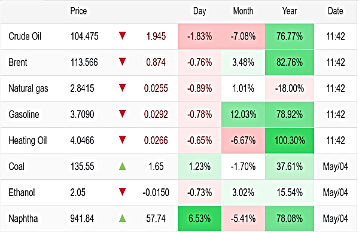Screen dimensions: 359x232
Task: Click Brent year change 82.76%
Action: [290, 62]
